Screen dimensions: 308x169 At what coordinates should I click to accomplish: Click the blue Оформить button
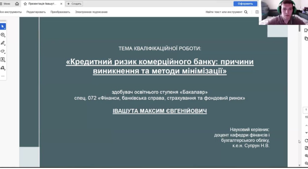pyautogui.click(x=245, y=4)
